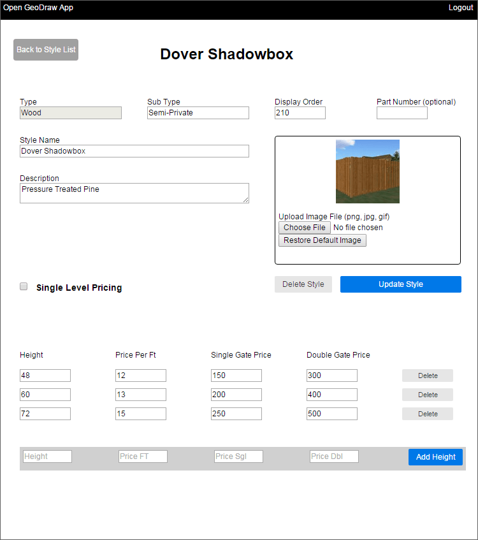Go back using Back to Style List button

(46, 50)
